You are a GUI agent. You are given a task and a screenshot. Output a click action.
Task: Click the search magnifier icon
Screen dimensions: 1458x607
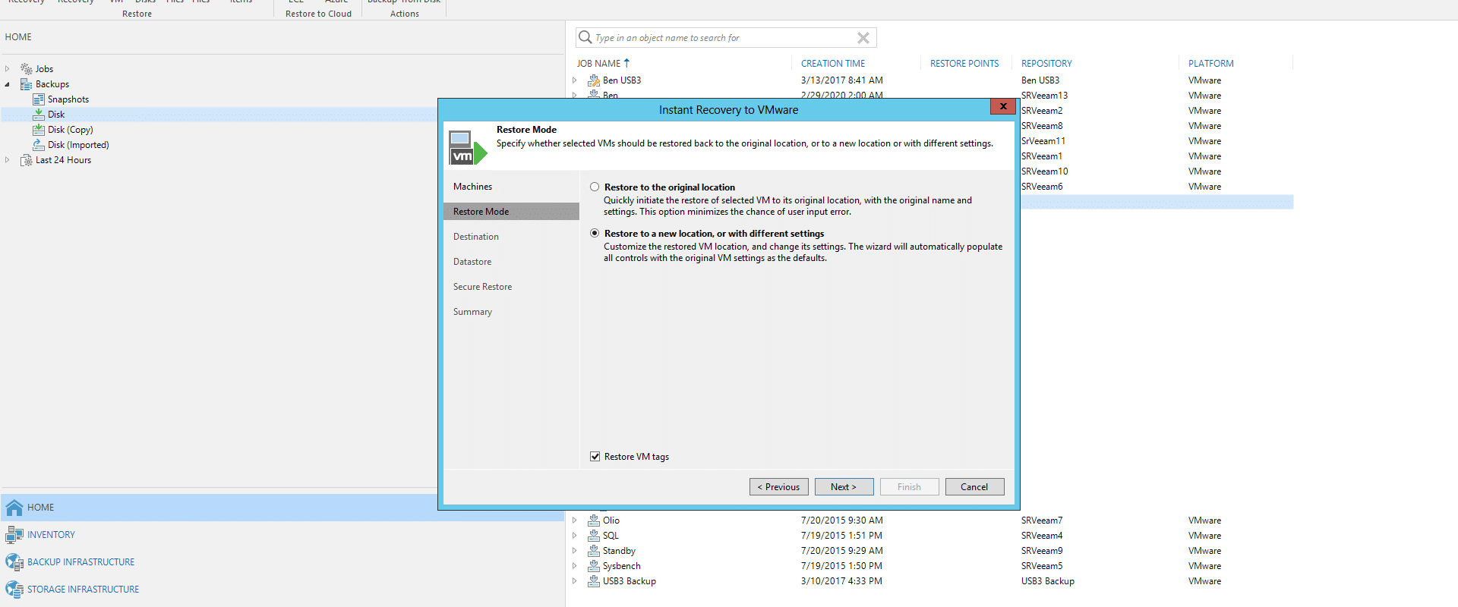tap(585, 37)
